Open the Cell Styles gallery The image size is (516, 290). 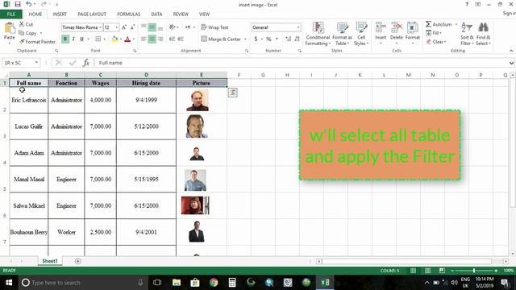tap(361, 34)
